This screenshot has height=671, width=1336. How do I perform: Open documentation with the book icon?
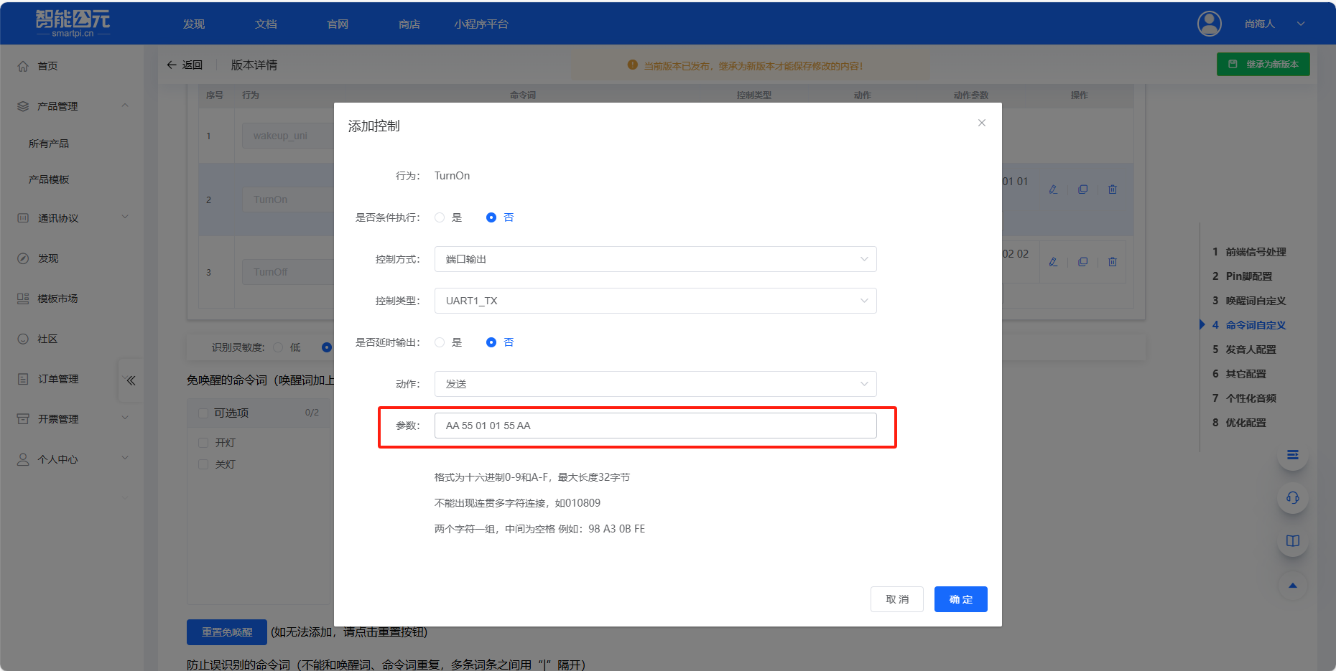(1292, 540)
